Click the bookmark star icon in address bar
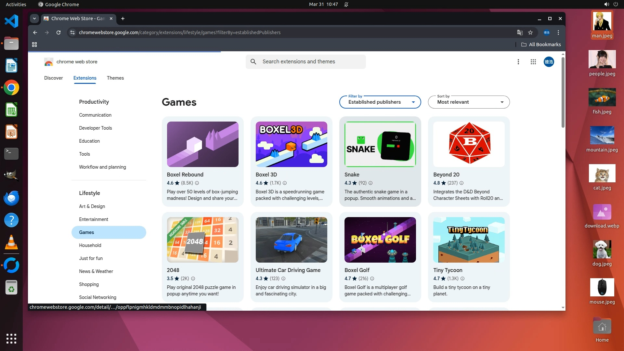Screen dimensions: 624x351 pos(530,32)
